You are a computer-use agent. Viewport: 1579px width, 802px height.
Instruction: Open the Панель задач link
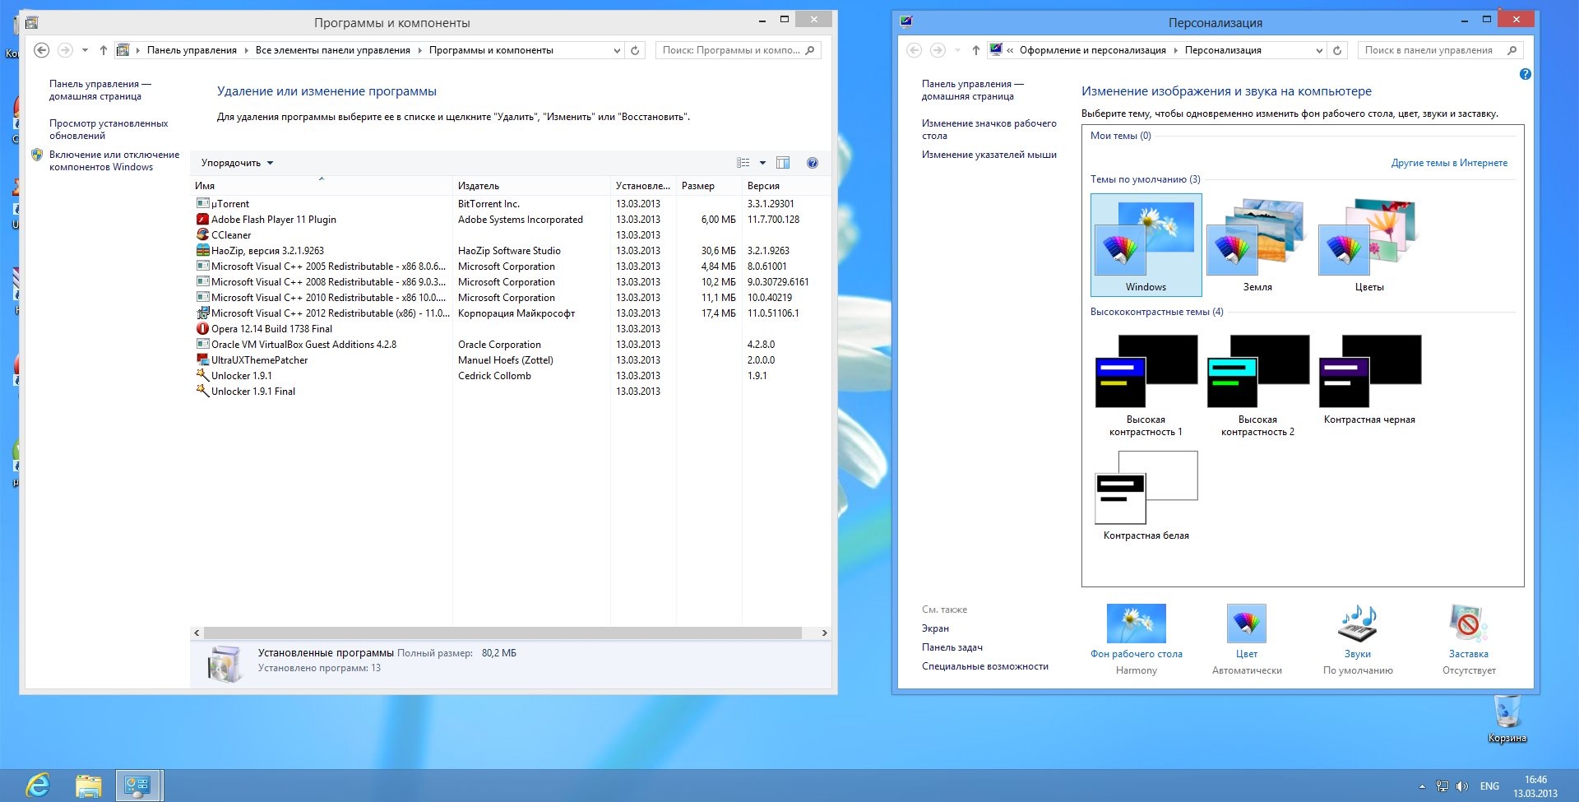click(952, 647)
